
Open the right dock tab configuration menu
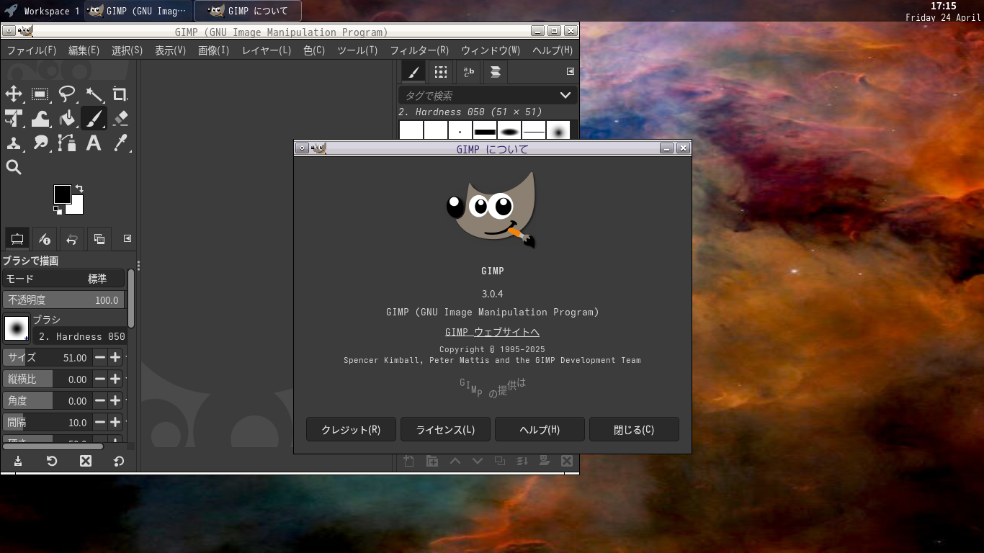(571, 71)
